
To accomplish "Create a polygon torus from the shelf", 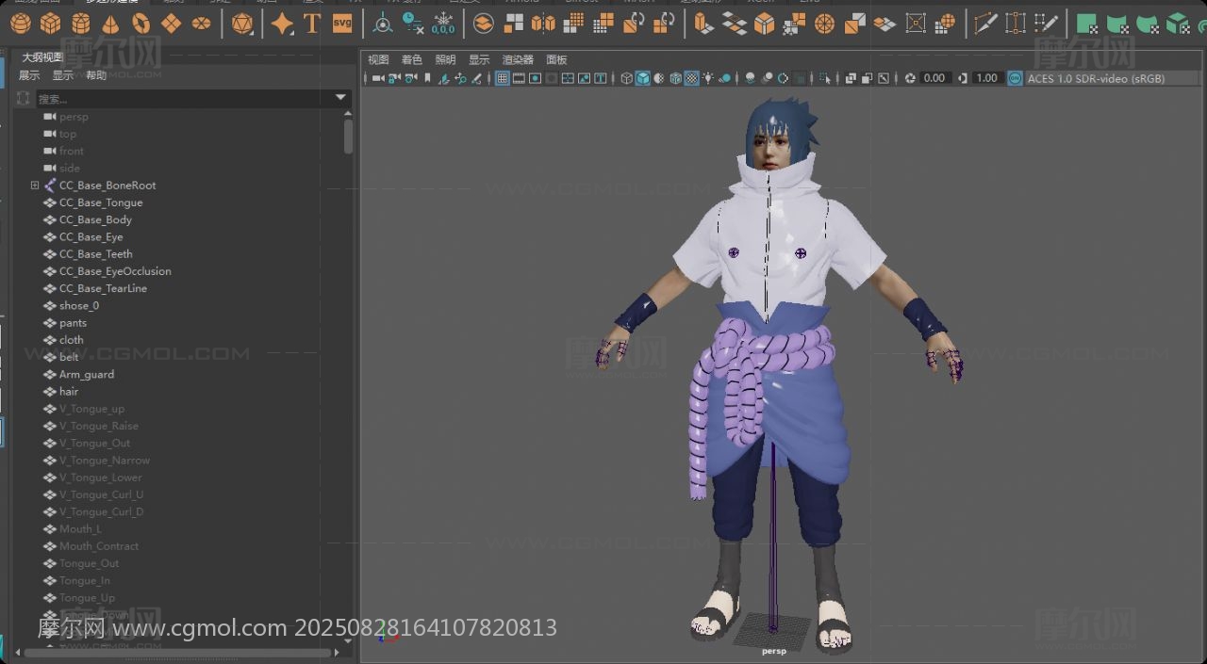I will pos(141,24).
